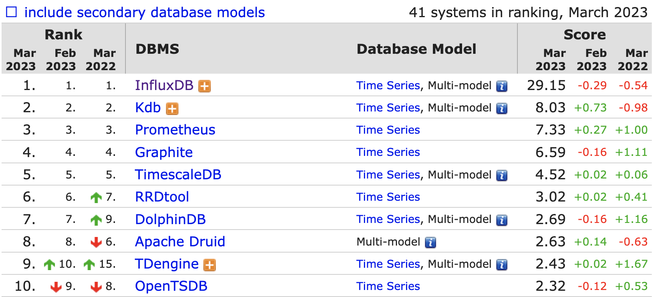Click the info icon in the InfluxDB row
The height and width of the screenshot is (297, 653).
(502, 86)
